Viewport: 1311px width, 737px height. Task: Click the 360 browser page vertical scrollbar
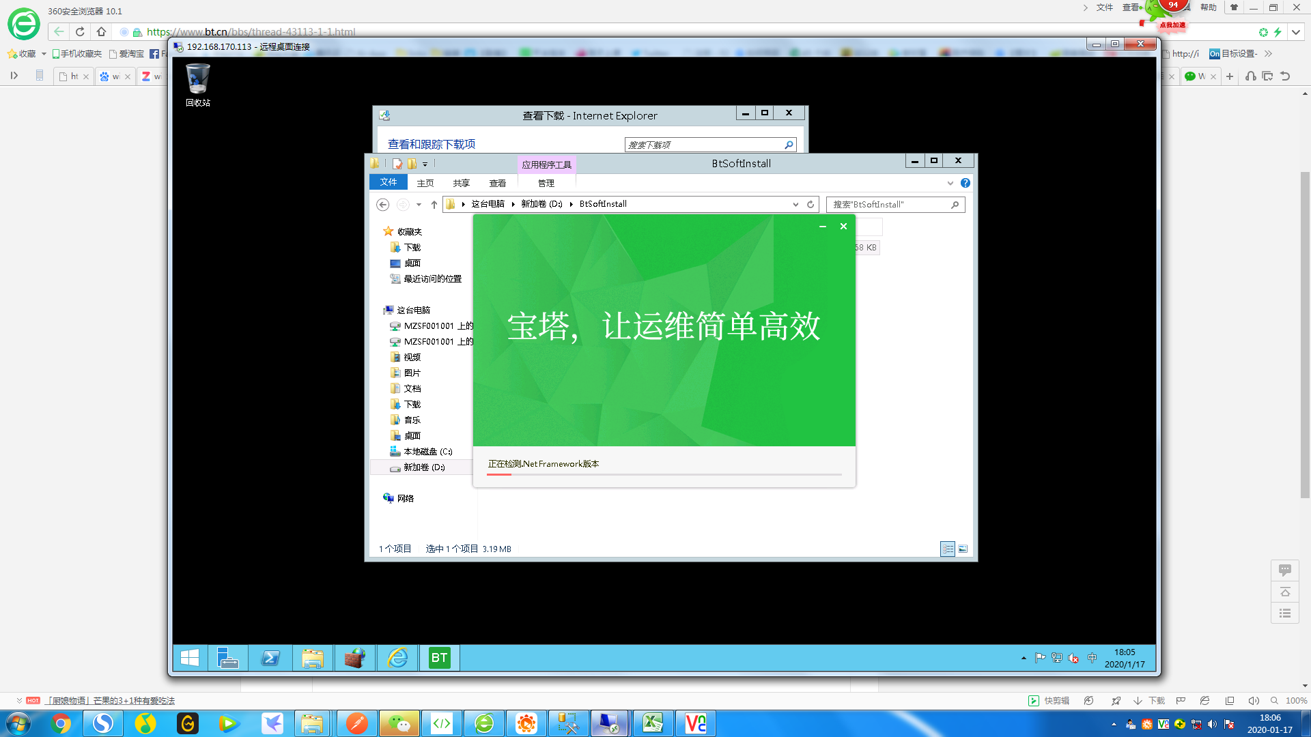tap(1305, 334)
